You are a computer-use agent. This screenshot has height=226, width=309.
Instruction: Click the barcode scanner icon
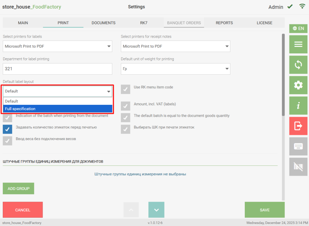coord(298,167)
